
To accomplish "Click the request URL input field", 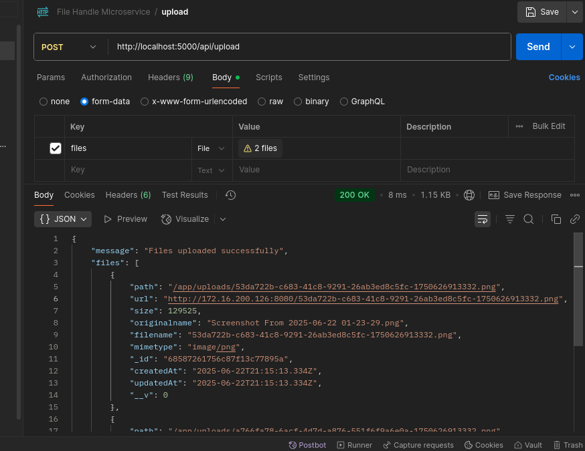I will pos(308,47).
